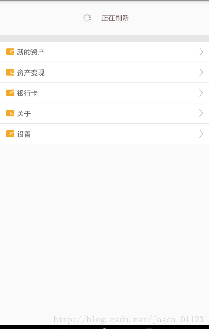The width and height of the screenshot is (209, 329).
Task: Click the arrow at end of 关于
Action: (x=201, y=113)
